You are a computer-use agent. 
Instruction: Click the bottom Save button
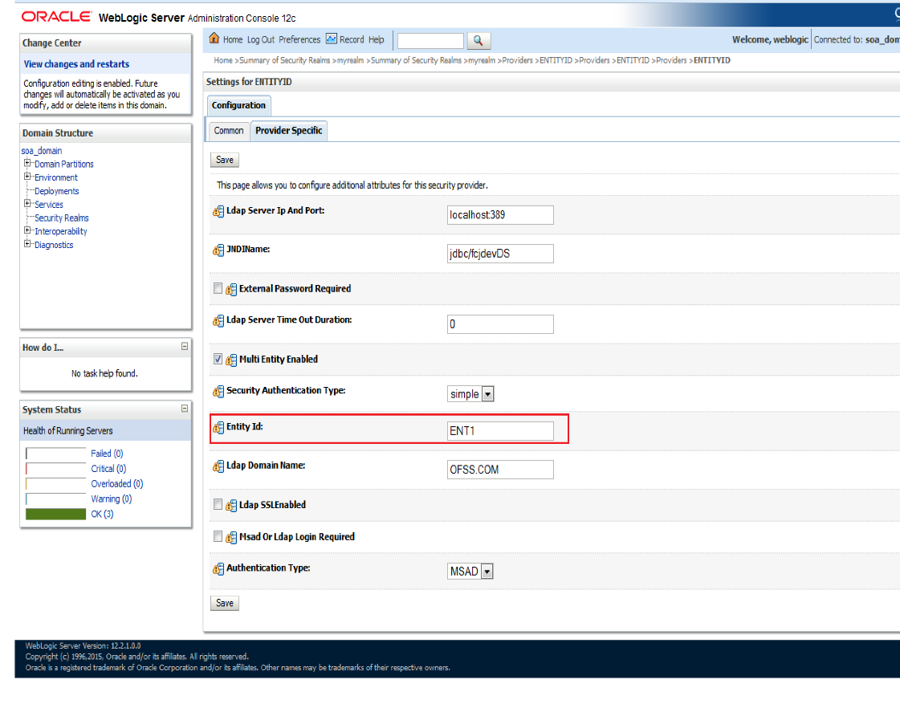225,603
